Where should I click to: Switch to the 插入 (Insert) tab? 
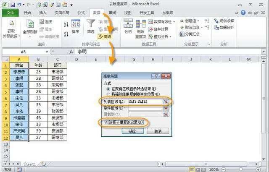[x=43, y=13]
